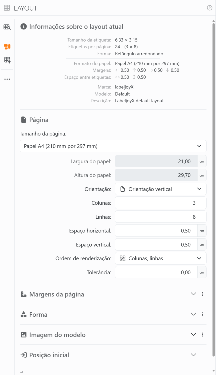
Task: Open the three-dot more options in the sidebar
Action: (7, 79)
